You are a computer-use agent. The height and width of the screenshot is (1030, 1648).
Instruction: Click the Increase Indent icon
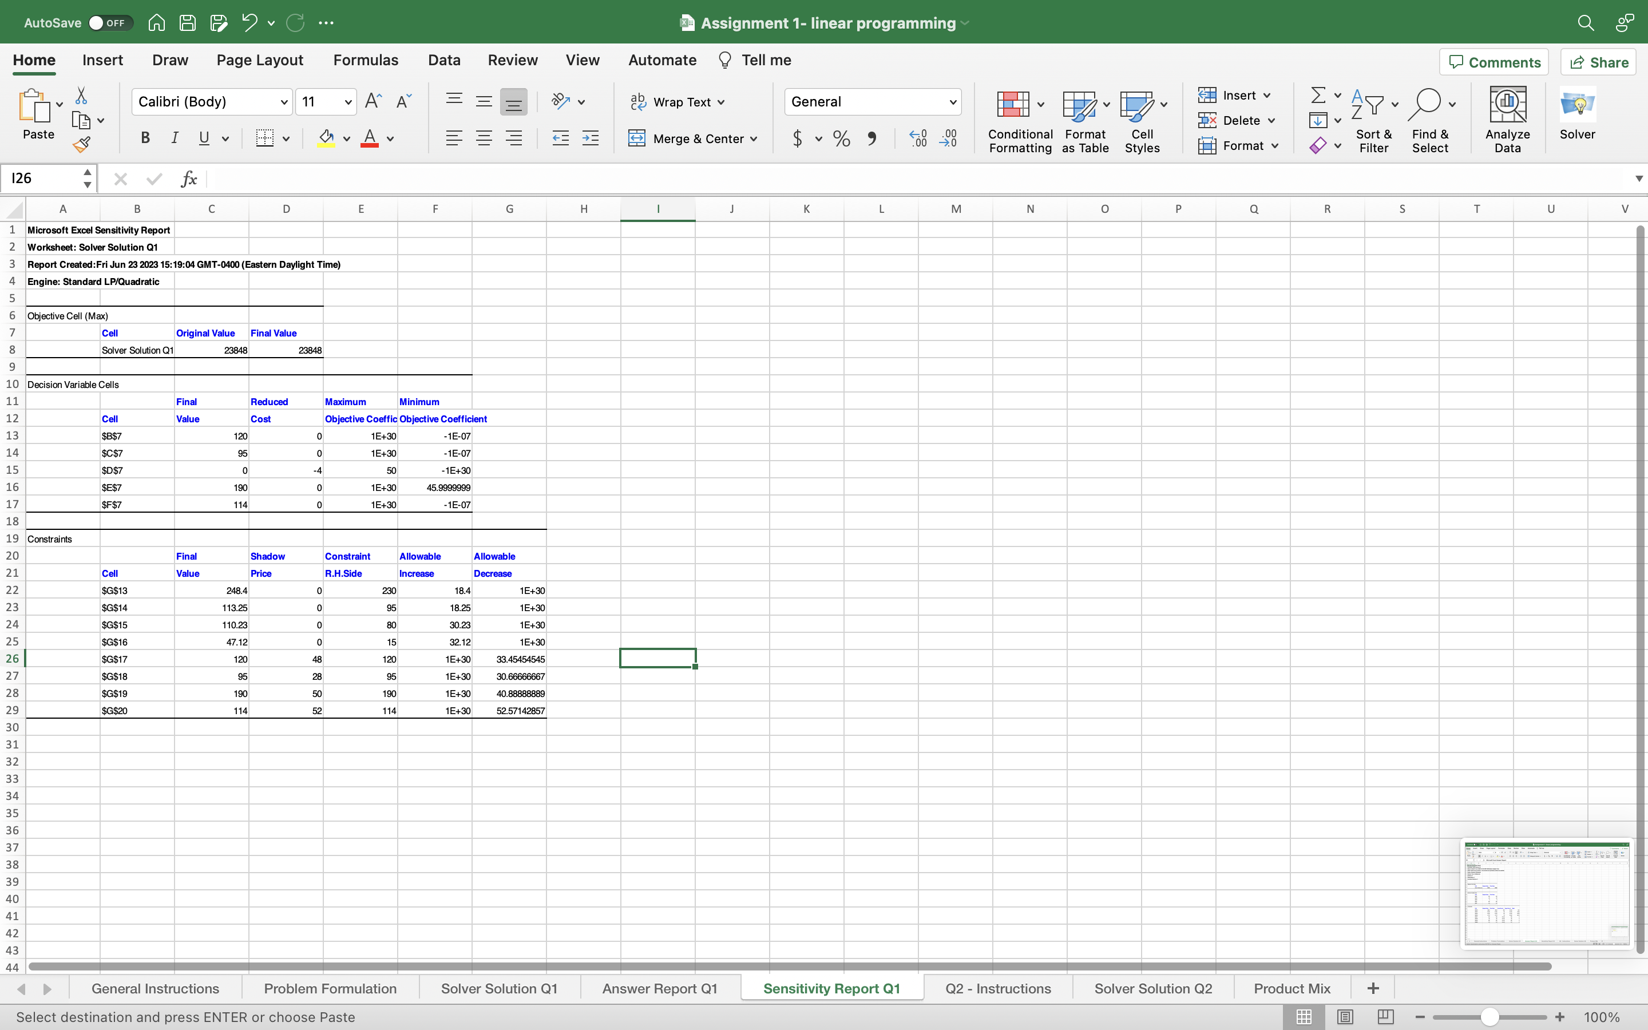click(590, 138)
